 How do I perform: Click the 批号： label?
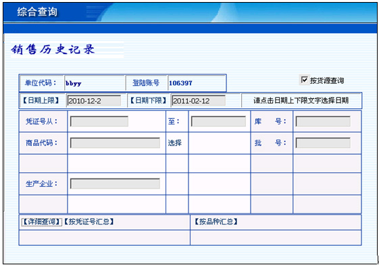point(270,143)
